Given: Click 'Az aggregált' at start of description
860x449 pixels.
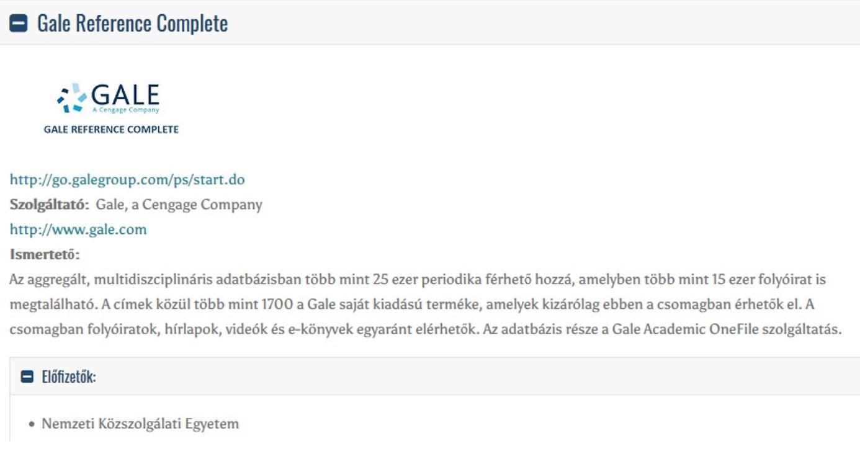Looking at the screenshot, I should (50, 280).
